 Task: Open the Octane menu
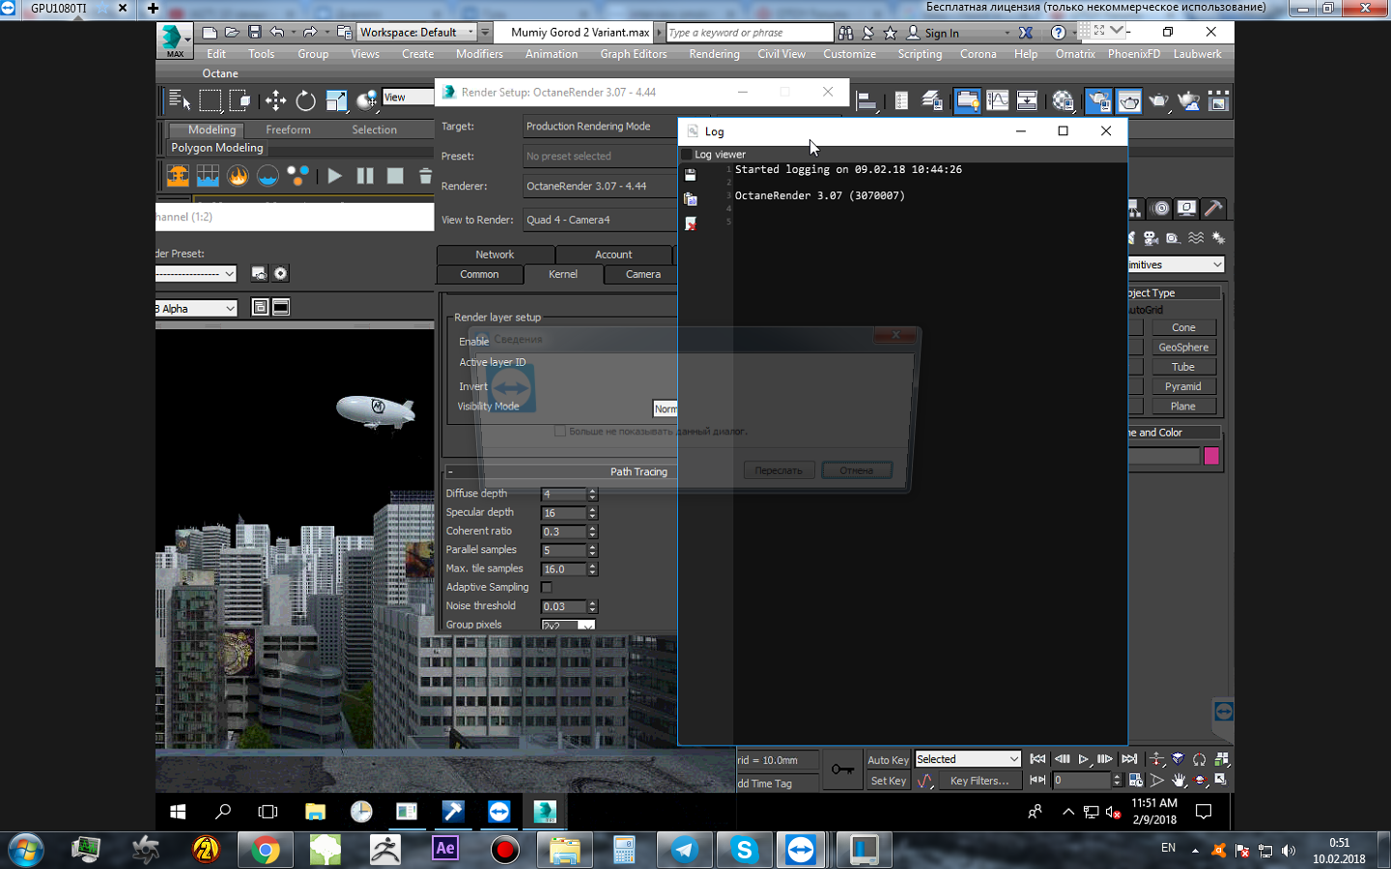point(220,73)
